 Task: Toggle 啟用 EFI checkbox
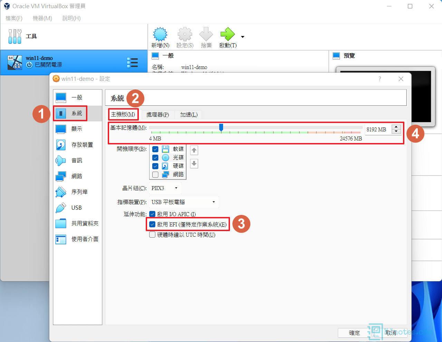pos(152,225)
